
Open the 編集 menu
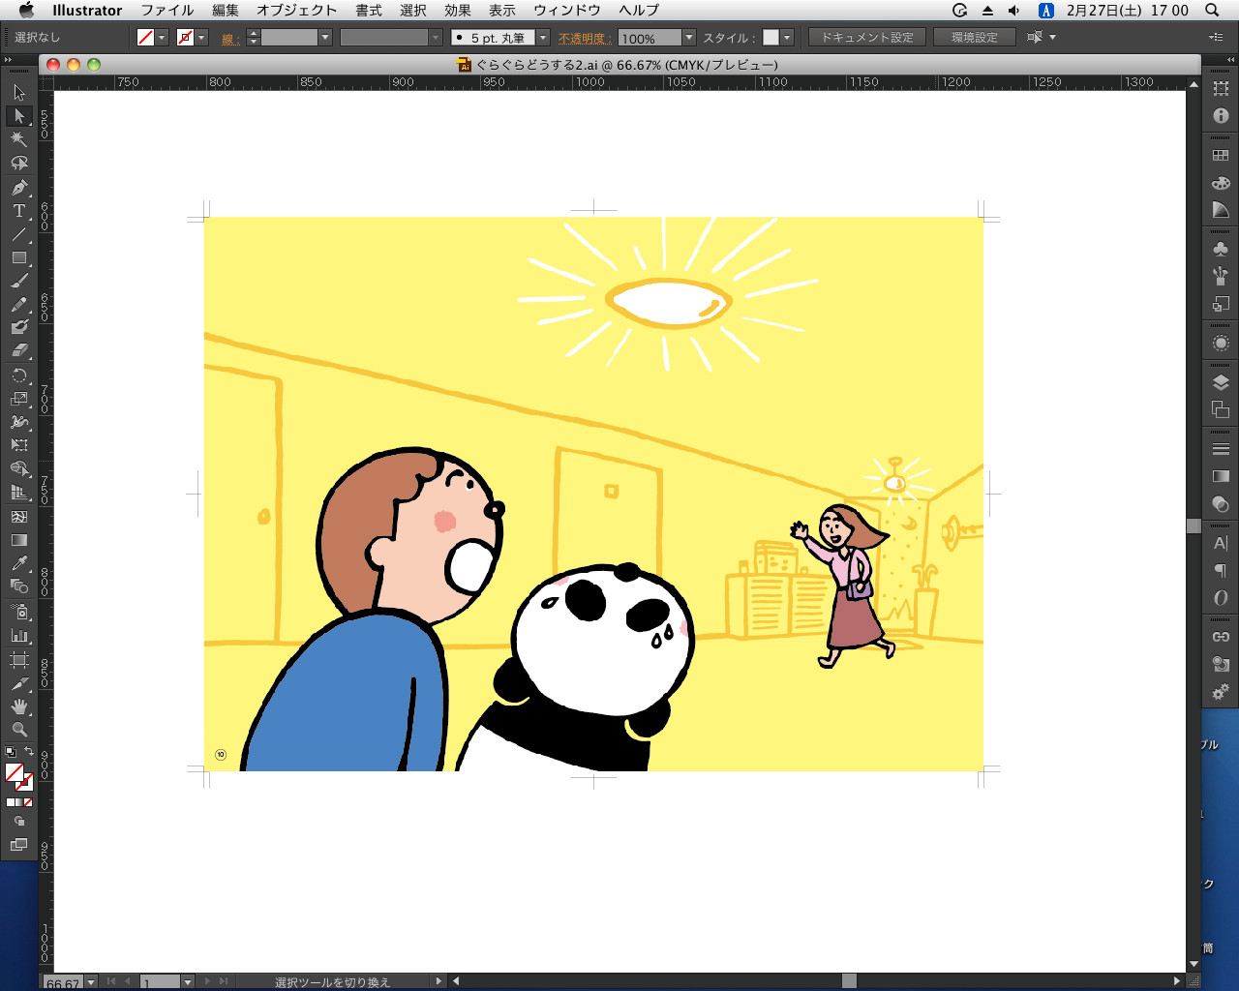tap(226, 11)
